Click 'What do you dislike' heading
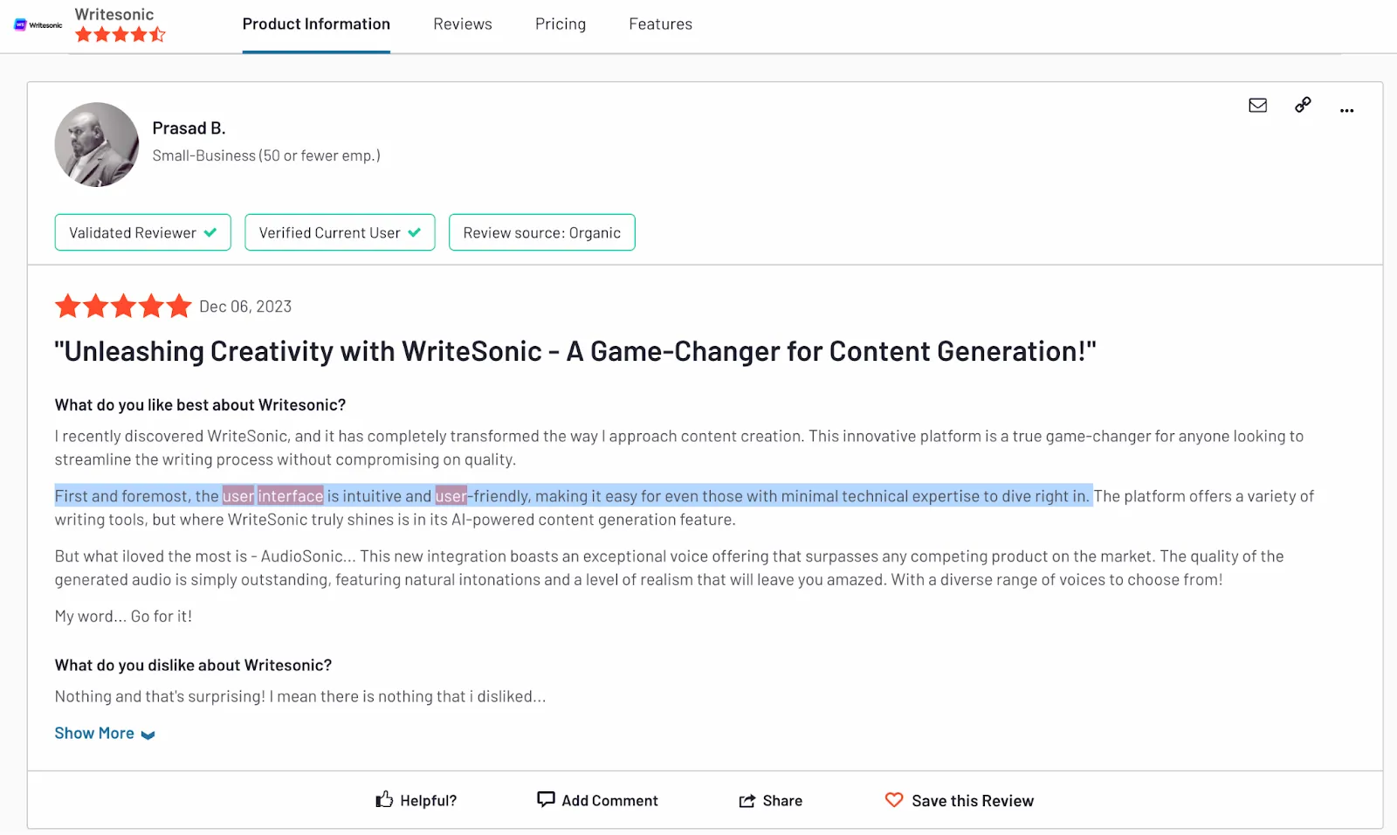The width and height of the screenshot is (1397, 835). (x=194, y=666)
